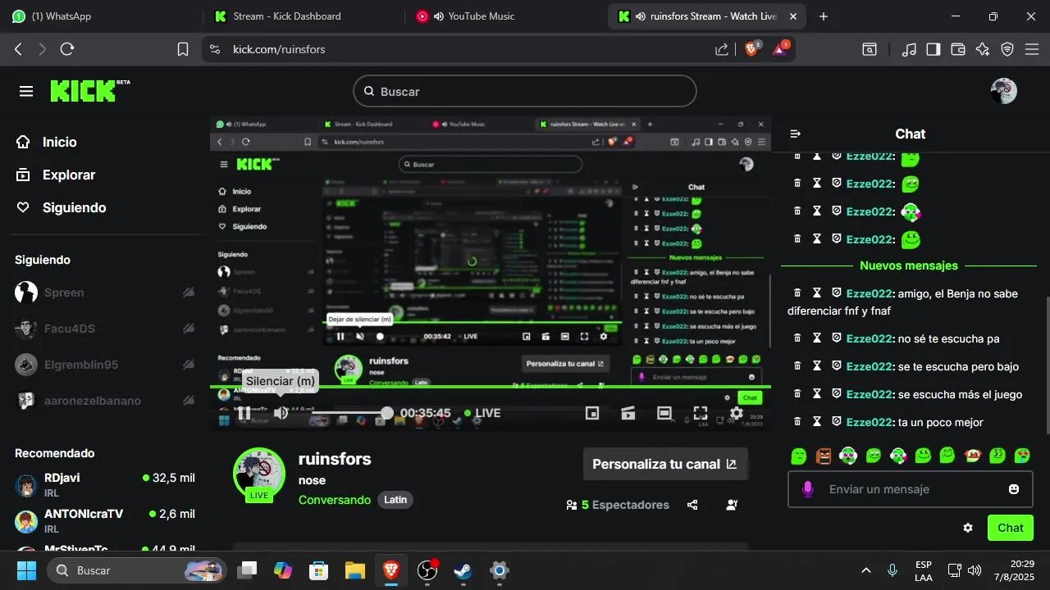Click the purple microphone icon in chat box
The width and height of the screenshot is (1050, 590).
[x=807, y=489]
